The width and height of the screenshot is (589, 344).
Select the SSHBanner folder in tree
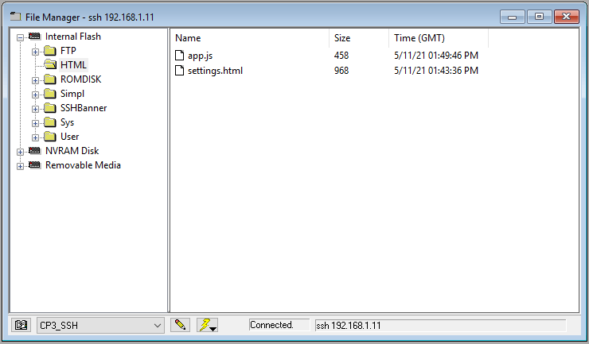83,108
